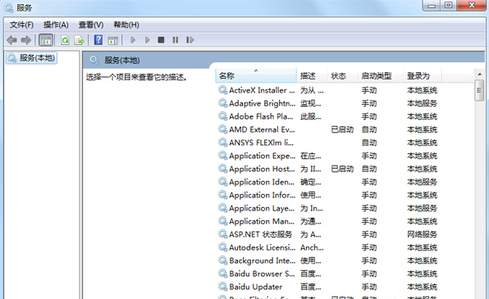Sort by the 描述 column header

point(312,75)
